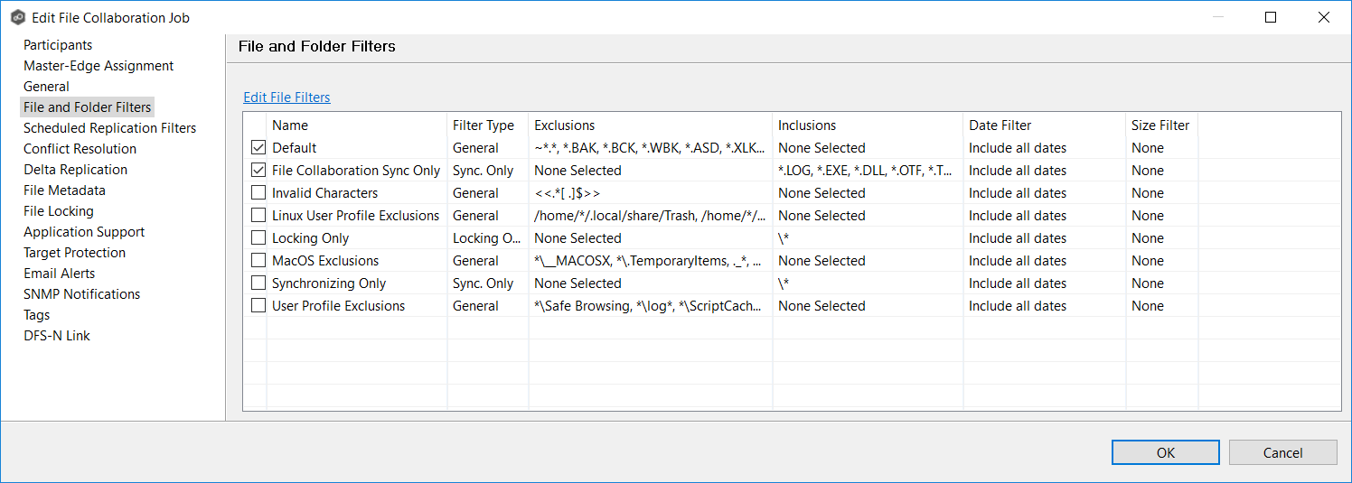Sort by the Name column header
Image resolution: width=1352 pixels, height=483 pixels.
pyautogui.click(x=356, y=125)
